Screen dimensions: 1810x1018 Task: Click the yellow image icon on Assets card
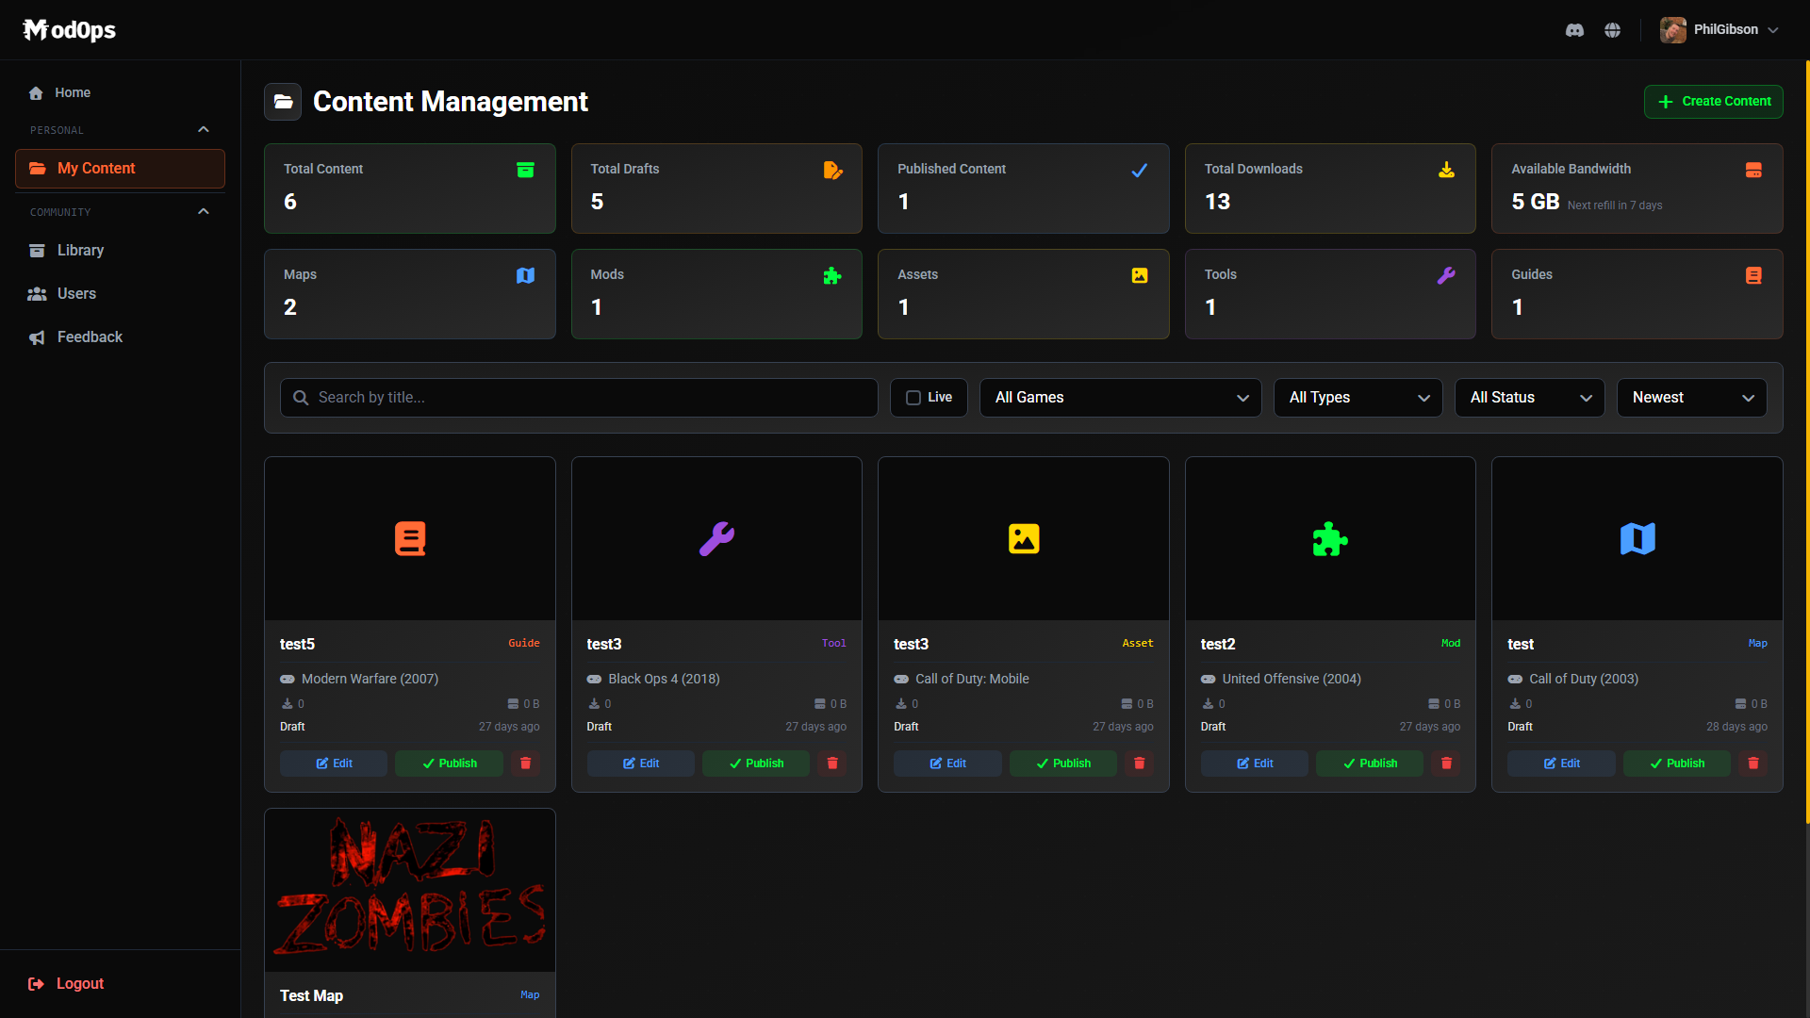tap(1140, 275)
